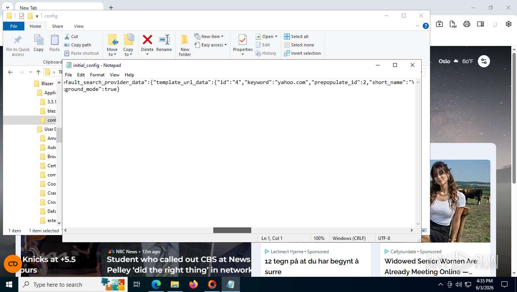Click the Properties icon
The width and height of the screenshot is (517, 292).
click(243, 40)
